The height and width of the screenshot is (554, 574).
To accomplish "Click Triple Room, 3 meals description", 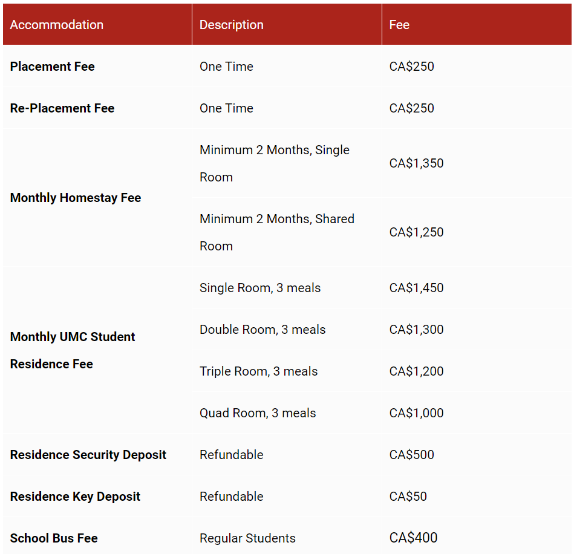I will point(258,371).
